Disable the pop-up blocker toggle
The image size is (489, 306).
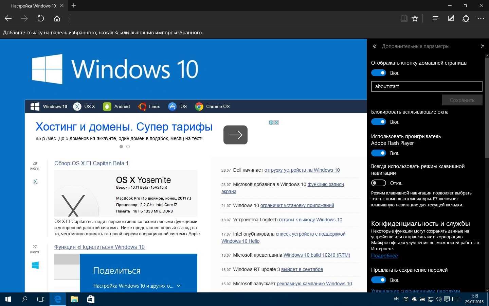pos(379,122)
